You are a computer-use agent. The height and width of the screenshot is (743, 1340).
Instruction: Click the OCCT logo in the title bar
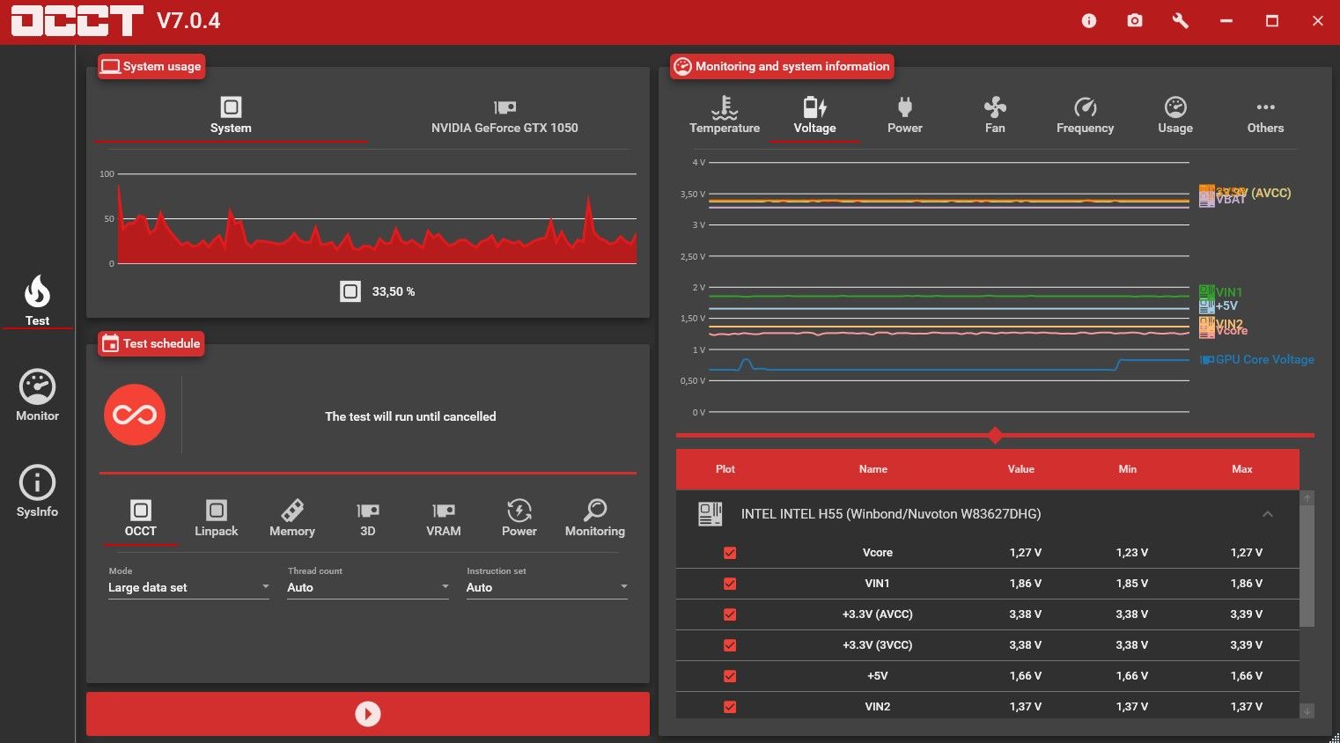point(77,21)
